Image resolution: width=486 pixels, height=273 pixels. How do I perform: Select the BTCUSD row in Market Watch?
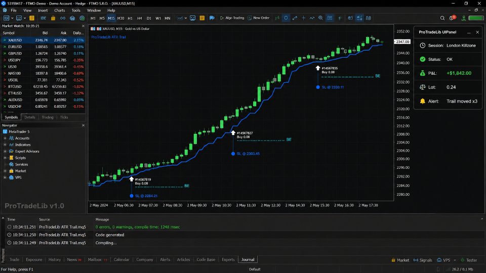click(x=43, y=86)
